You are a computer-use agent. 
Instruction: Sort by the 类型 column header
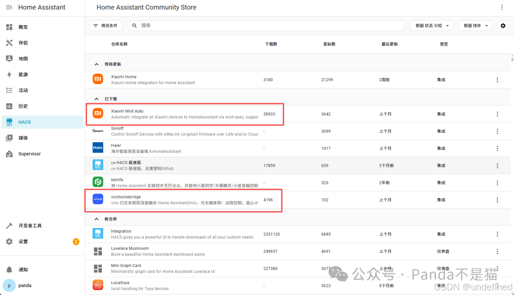[444, 44]
